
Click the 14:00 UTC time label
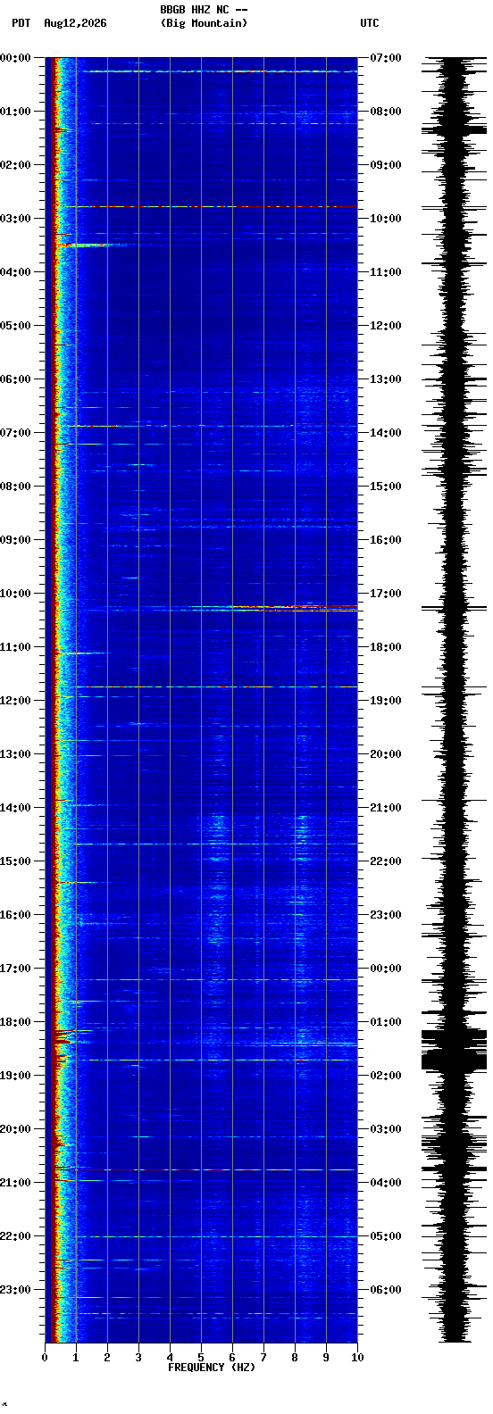point(385,433)
